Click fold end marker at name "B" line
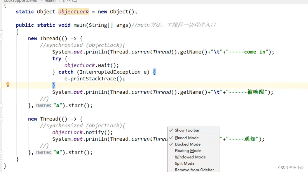The height and width of the screenshot is (172, 308). tap(1, 153)
